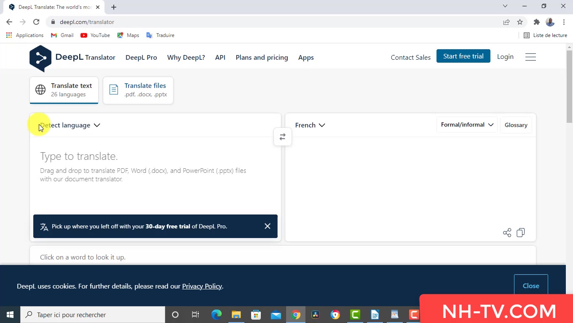573x323 pixels.
Task: Open the Chrome profile avatar
Action: coord(550,22)
